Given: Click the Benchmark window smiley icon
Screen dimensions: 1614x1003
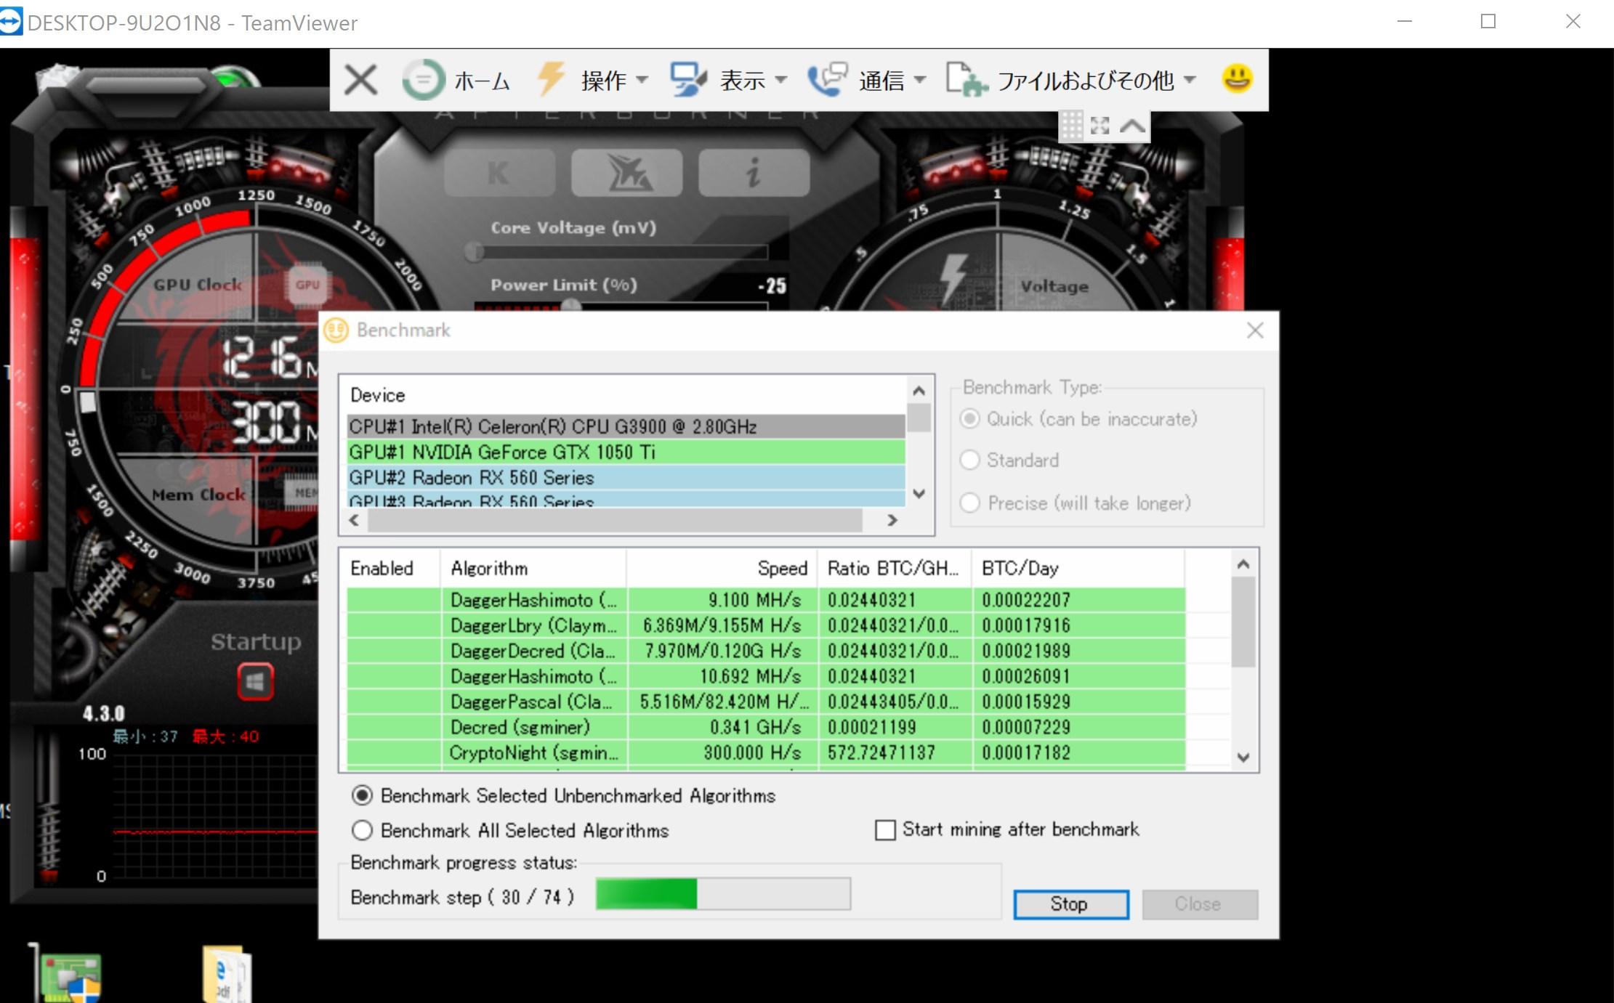Looking at the screenshot, I should click(336, 330).
